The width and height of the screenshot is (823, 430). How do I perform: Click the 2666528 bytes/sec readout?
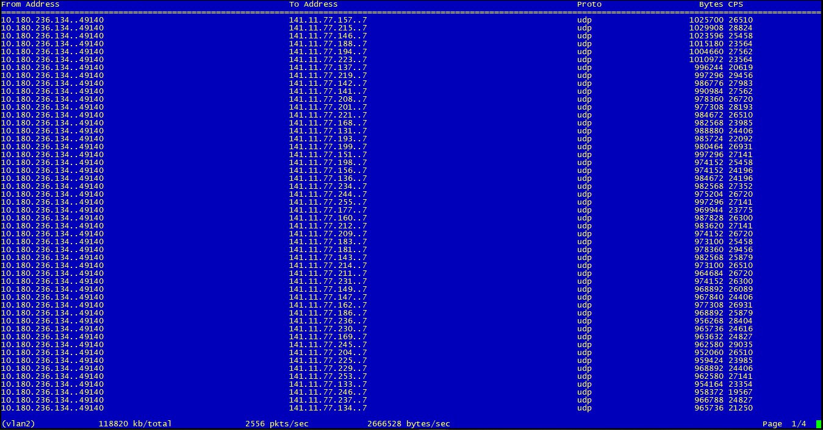click(x=409, y=423)
